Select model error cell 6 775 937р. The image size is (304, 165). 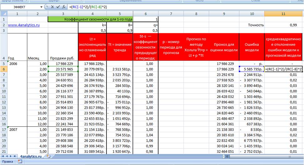click(x=252, y=140)
